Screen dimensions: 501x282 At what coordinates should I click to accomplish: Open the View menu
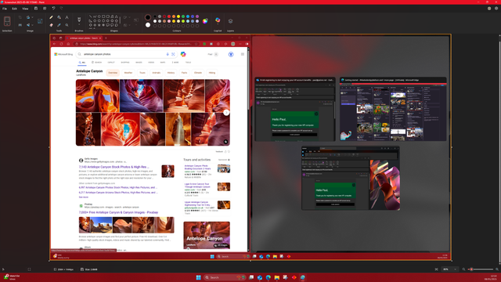click(25, 9)
